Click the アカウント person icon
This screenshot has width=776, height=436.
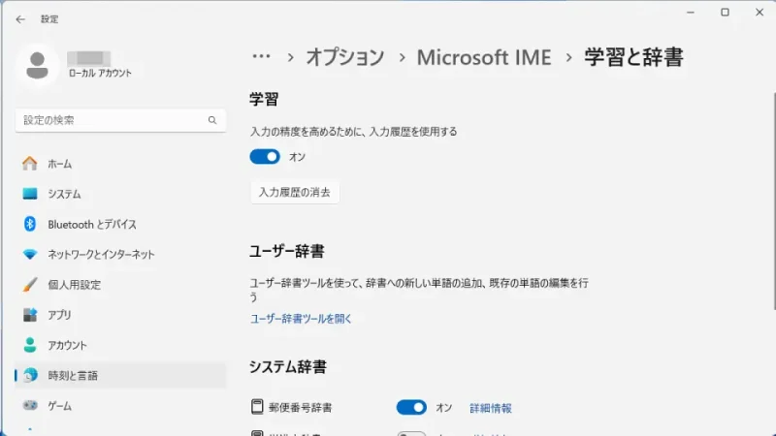click(30, 345)
